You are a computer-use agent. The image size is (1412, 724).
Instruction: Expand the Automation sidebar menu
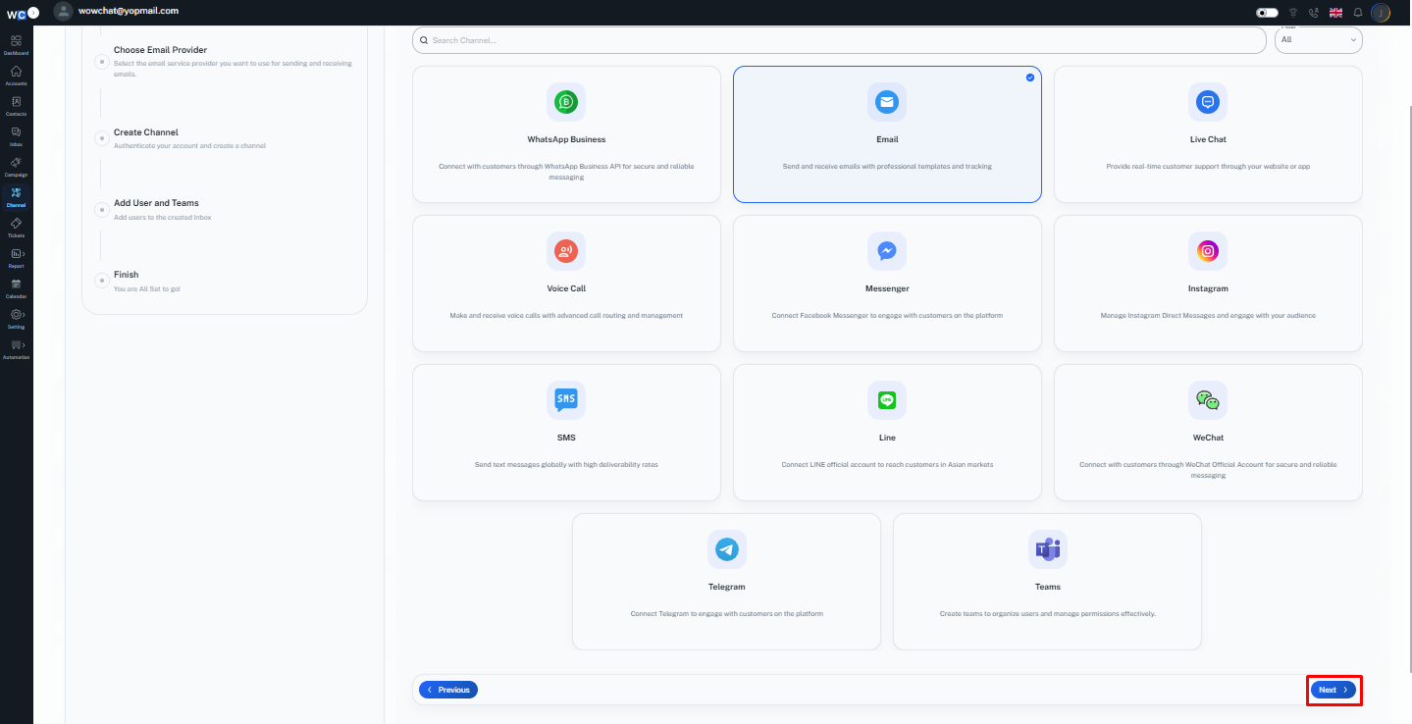click(x=16, y=348)
